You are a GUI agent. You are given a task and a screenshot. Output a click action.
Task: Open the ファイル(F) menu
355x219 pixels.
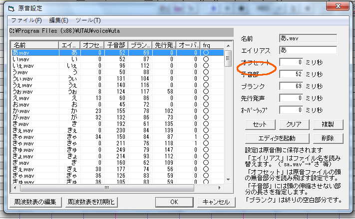26,20
